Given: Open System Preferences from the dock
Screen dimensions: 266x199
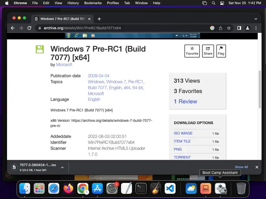Looking at the screenshot, I should [112, 188].
